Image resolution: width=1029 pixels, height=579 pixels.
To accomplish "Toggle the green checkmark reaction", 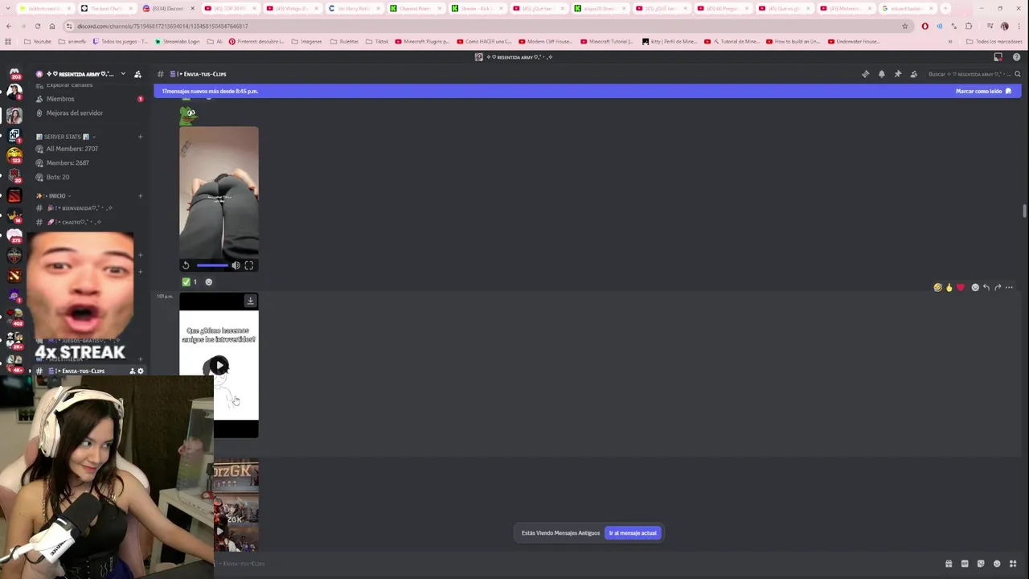I will 190,282.
